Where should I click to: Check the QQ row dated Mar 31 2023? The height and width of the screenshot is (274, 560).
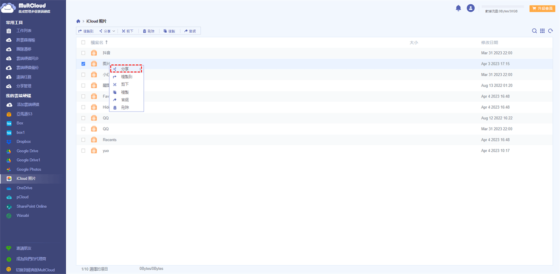[x=84, y=129]
